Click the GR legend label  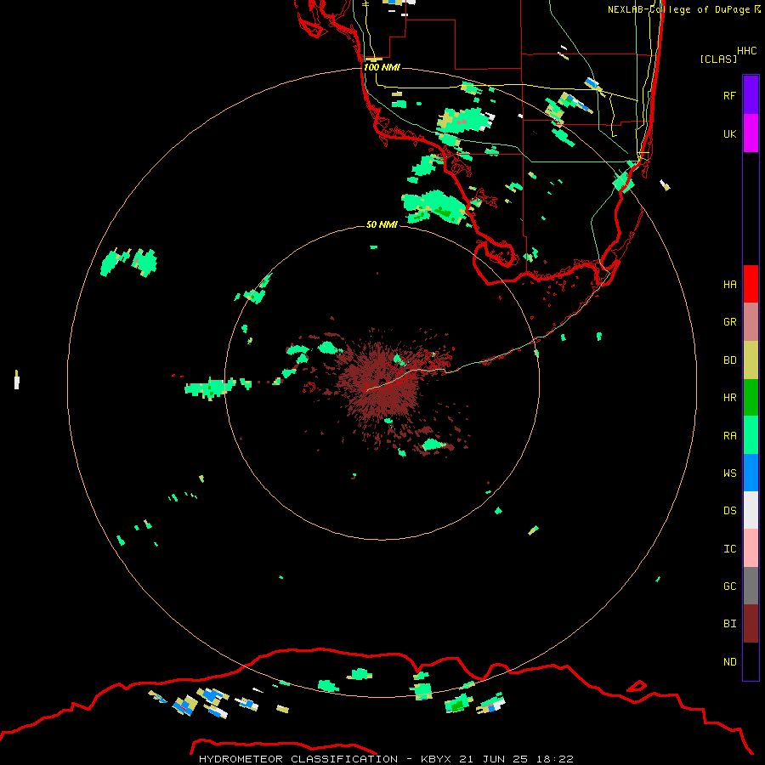[729, 322]
